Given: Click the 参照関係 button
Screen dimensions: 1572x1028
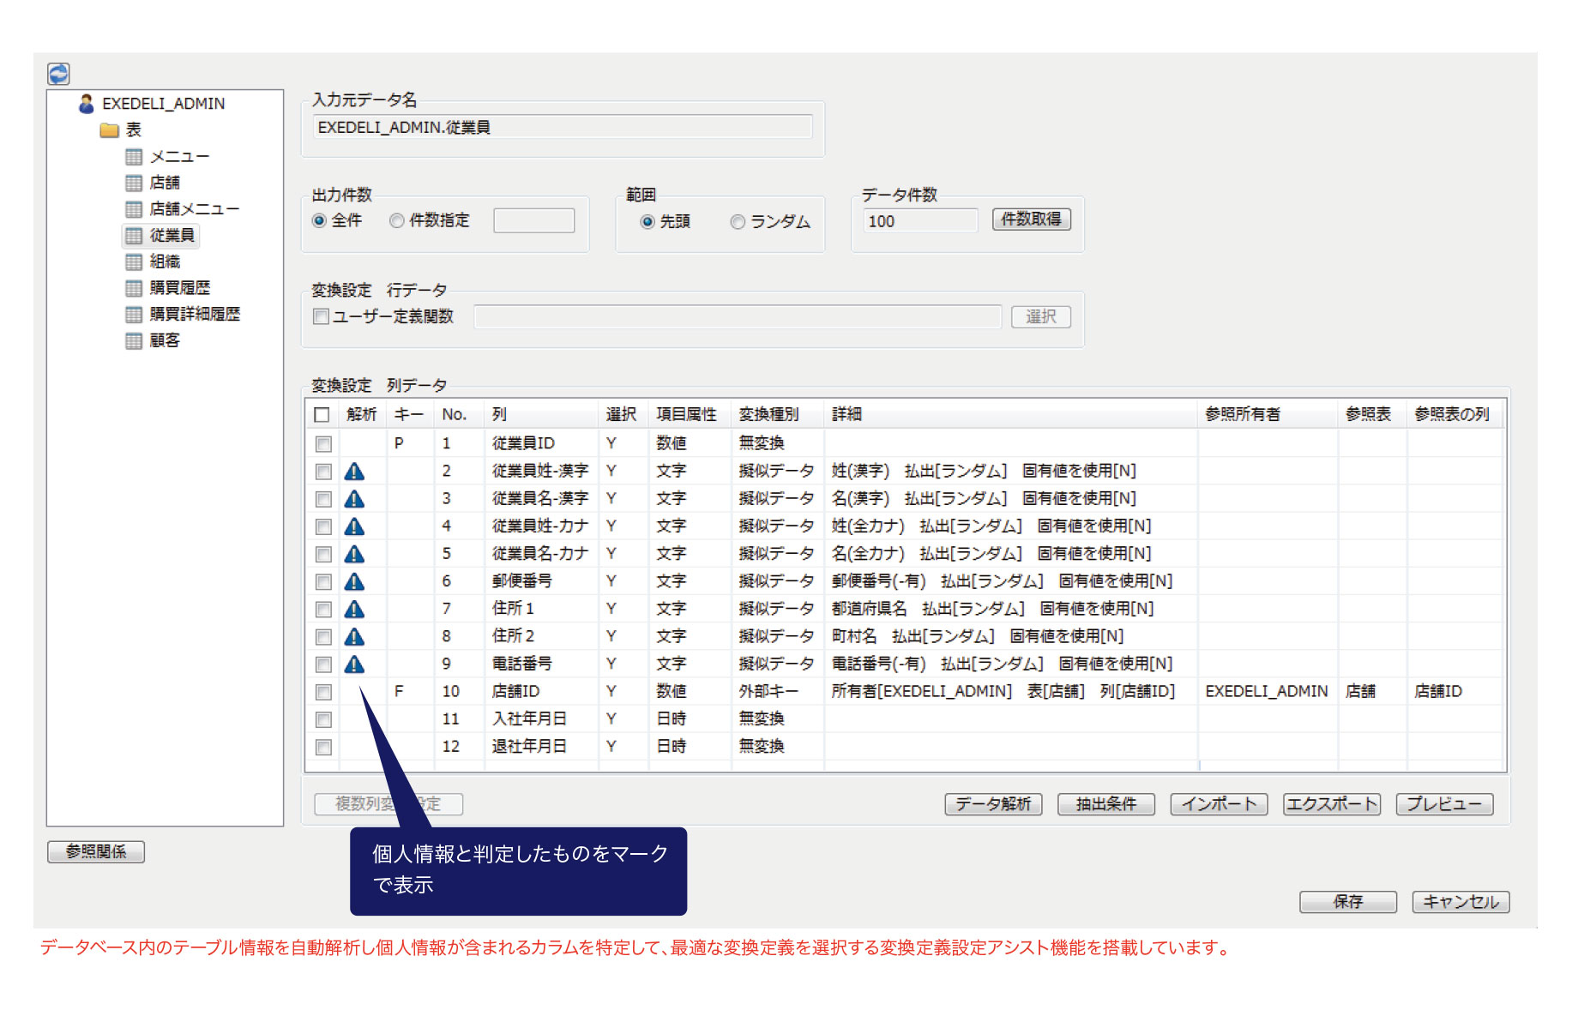Looking at the screenshot, I should coord(96,851).
